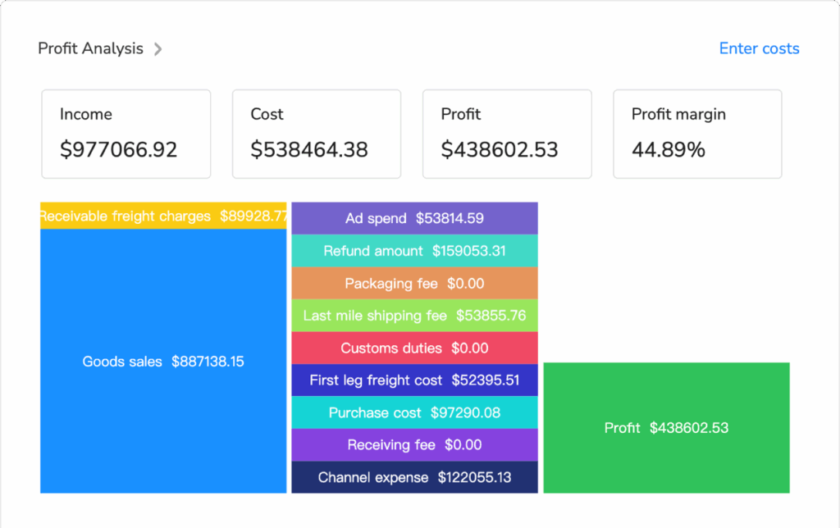Click the Goods sales chart segment
Image resolution: width=840 pixels, height=528 pixels.
162,361
